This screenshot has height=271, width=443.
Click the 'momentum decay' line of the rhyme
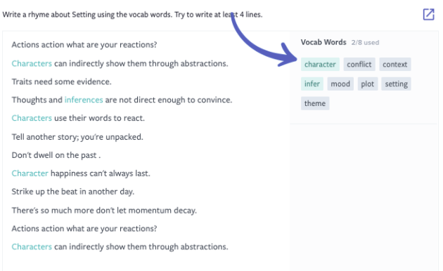(x=104, y=211)
